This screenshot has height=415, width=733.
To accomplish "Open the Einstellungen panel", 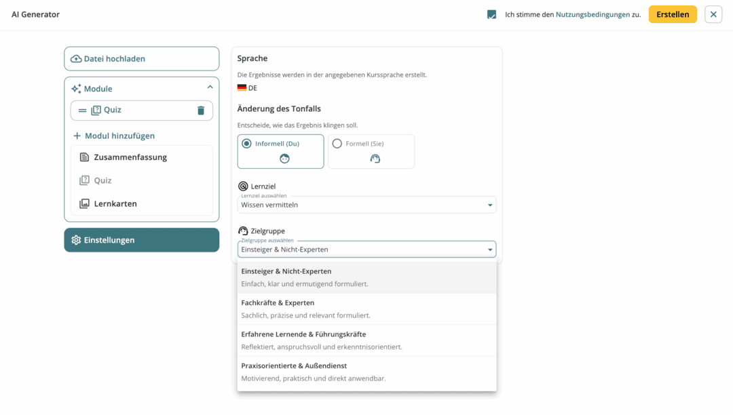I will (142, 240).
